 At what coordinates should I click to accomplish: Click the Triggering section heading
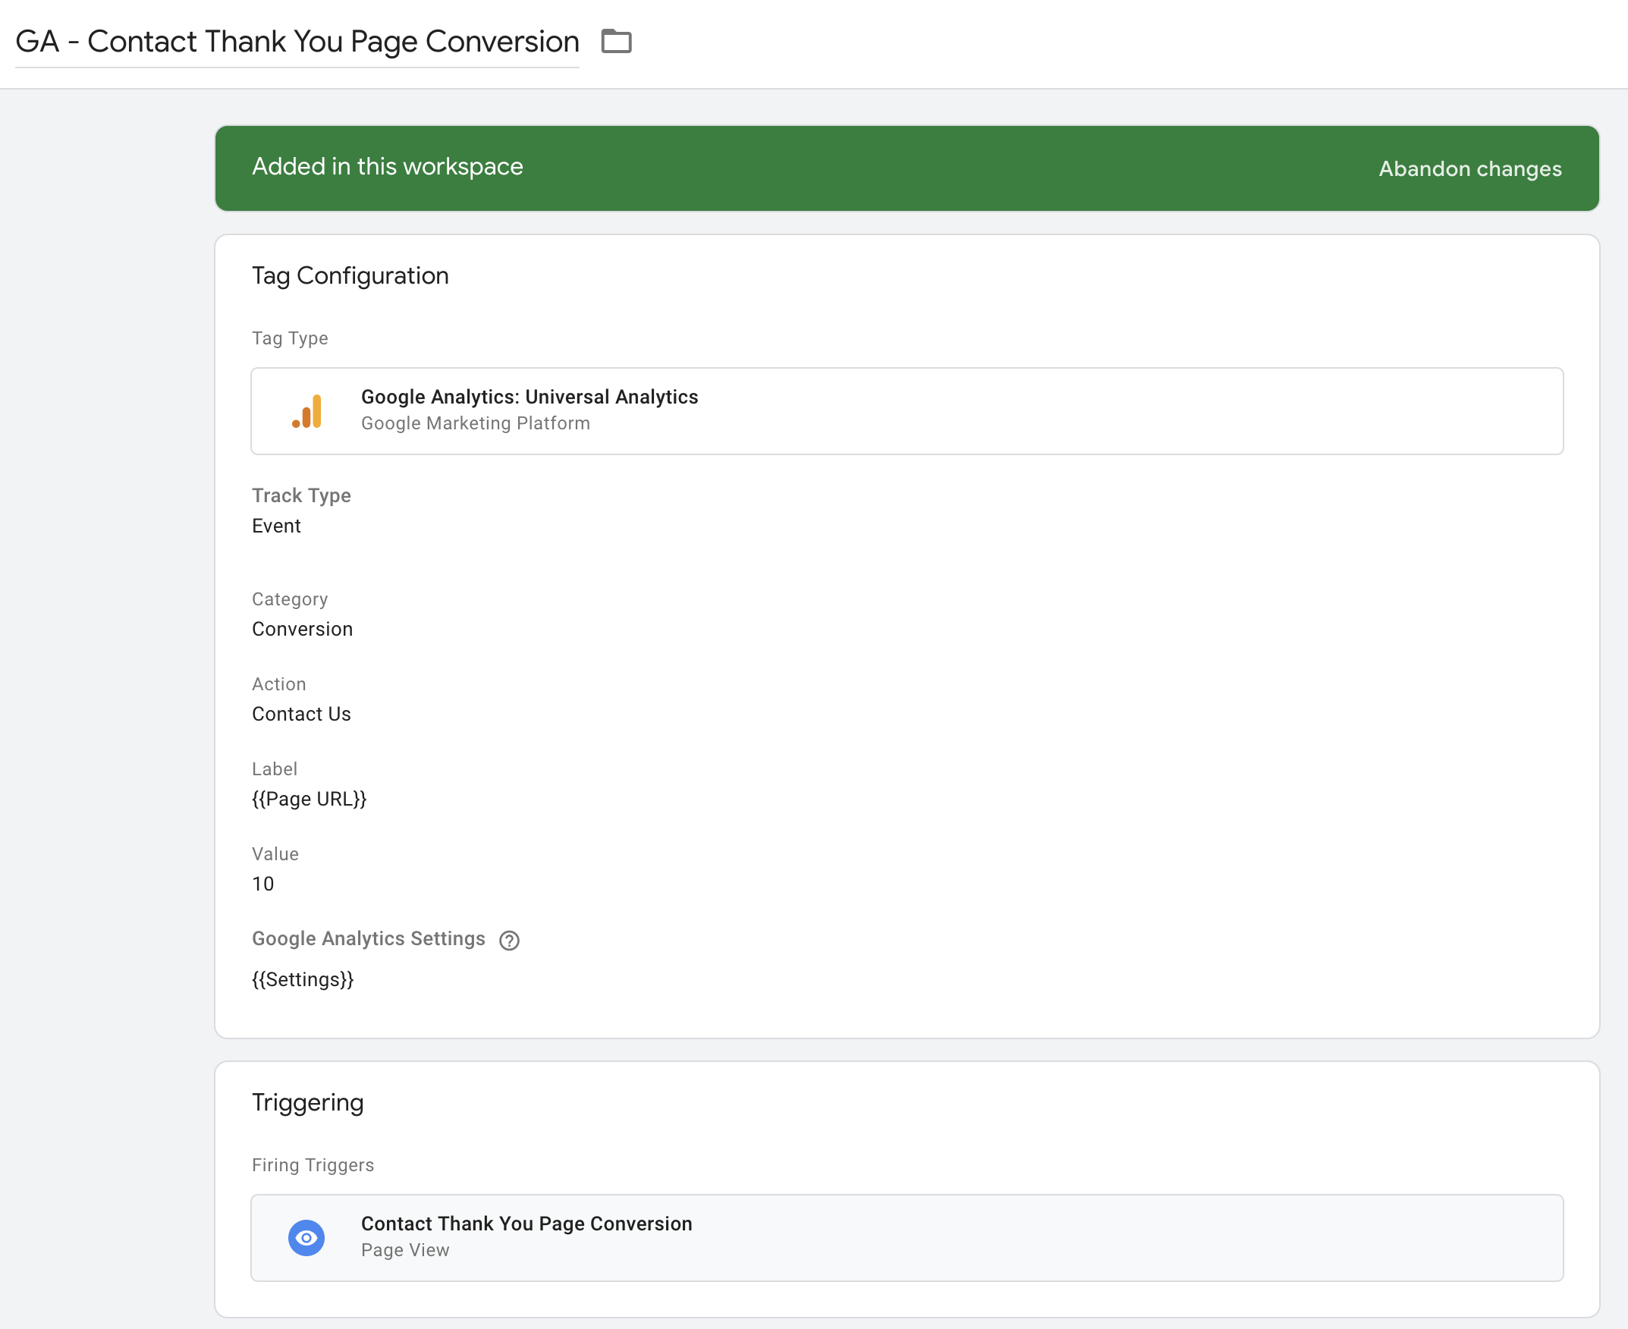pos(308,1102)
